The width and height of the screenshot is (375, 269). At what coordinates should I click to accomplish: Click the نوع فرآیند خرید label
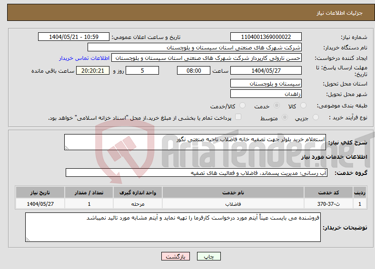point(348,117)
